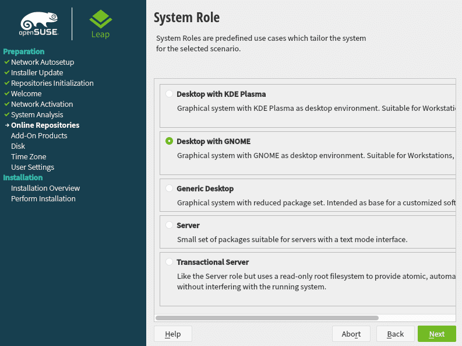Click checkmark icon beside Repositories Initialization
This screenshot has width=462, height=346.
tap(7, 83)
